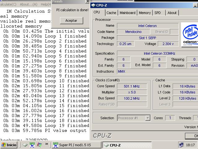198x149 pixels.
Task: Open the Cache tab in CPU-Z
Action: click(x=111, y=13)
